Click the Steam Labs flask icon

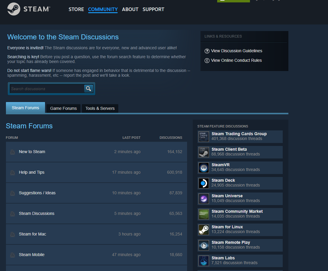click(x=204, y=261)
